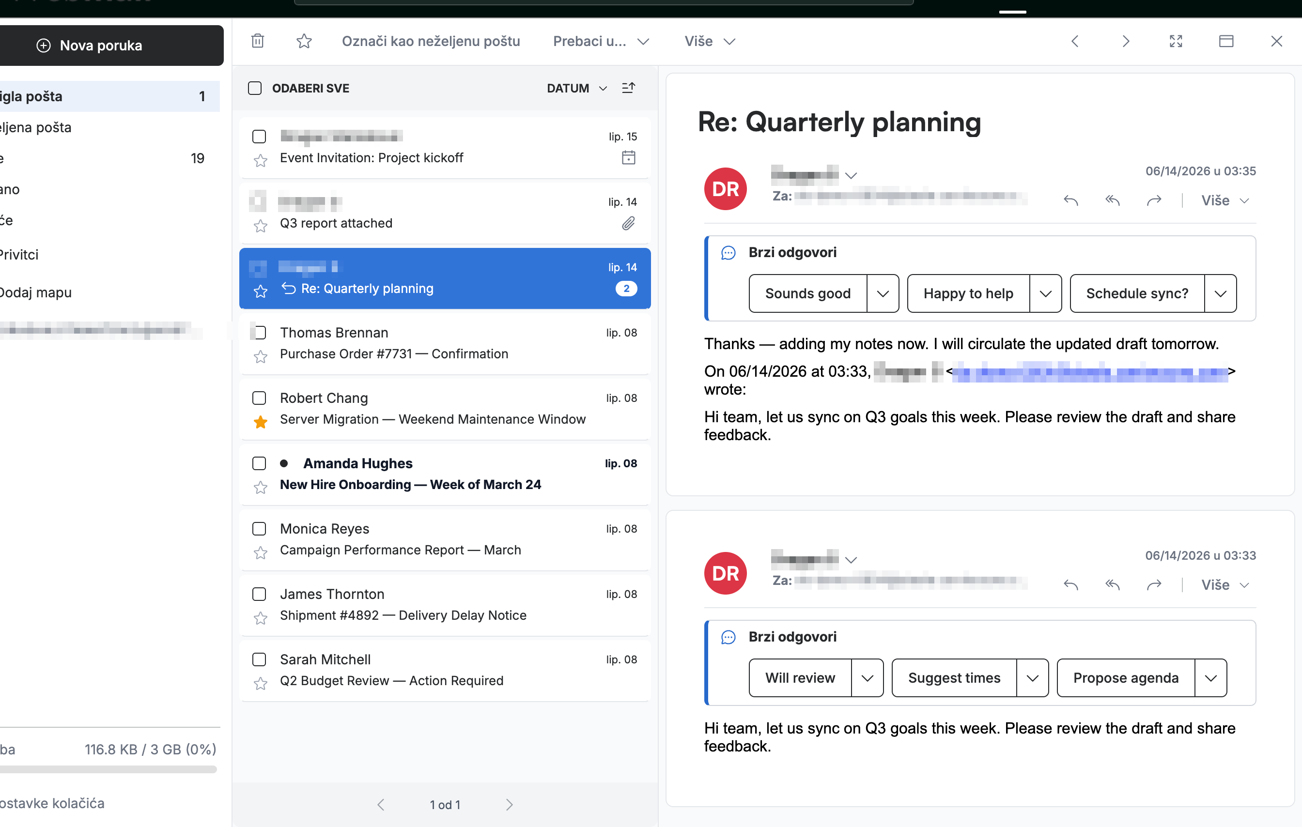Tick the Odaberi sve checkbox
The image size is (1302, 827).
(x=255, y=88)
